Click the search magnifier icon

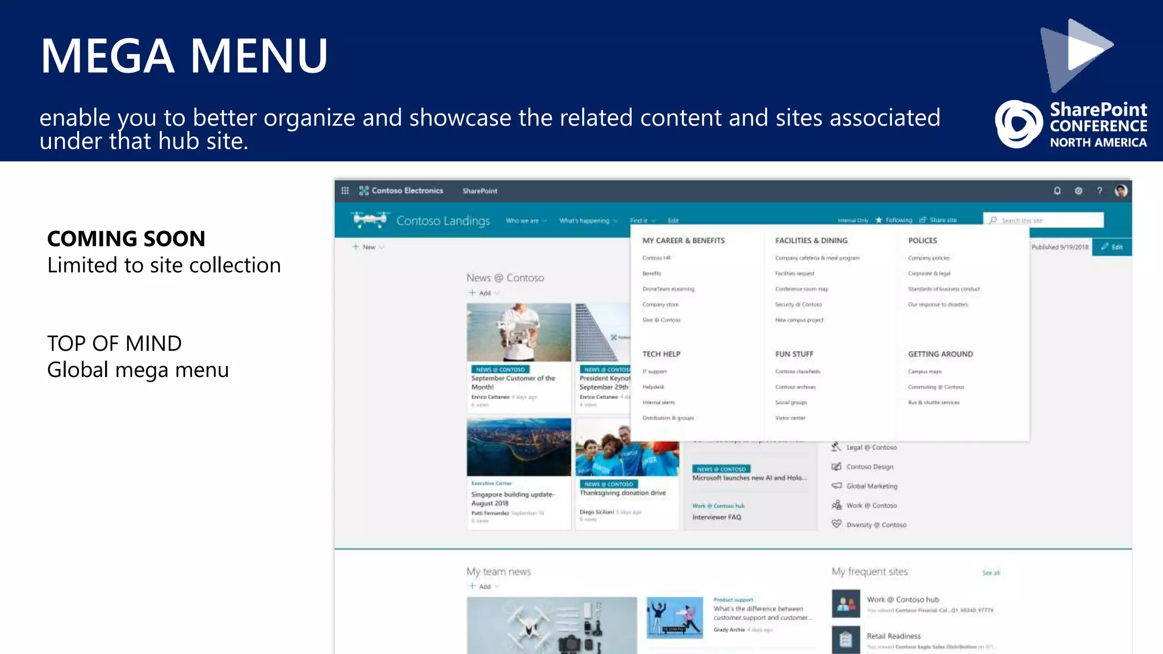[x=993, y=220]
